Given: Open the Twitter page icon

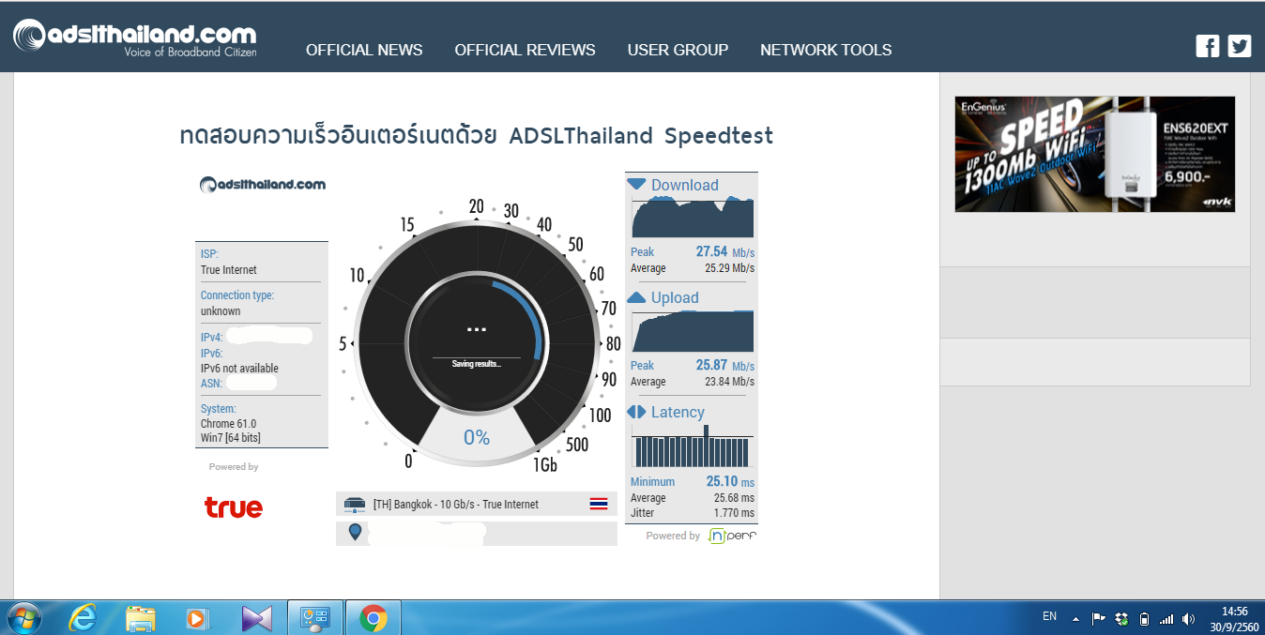Looking at the screenshot, I should click(1240, 46).
